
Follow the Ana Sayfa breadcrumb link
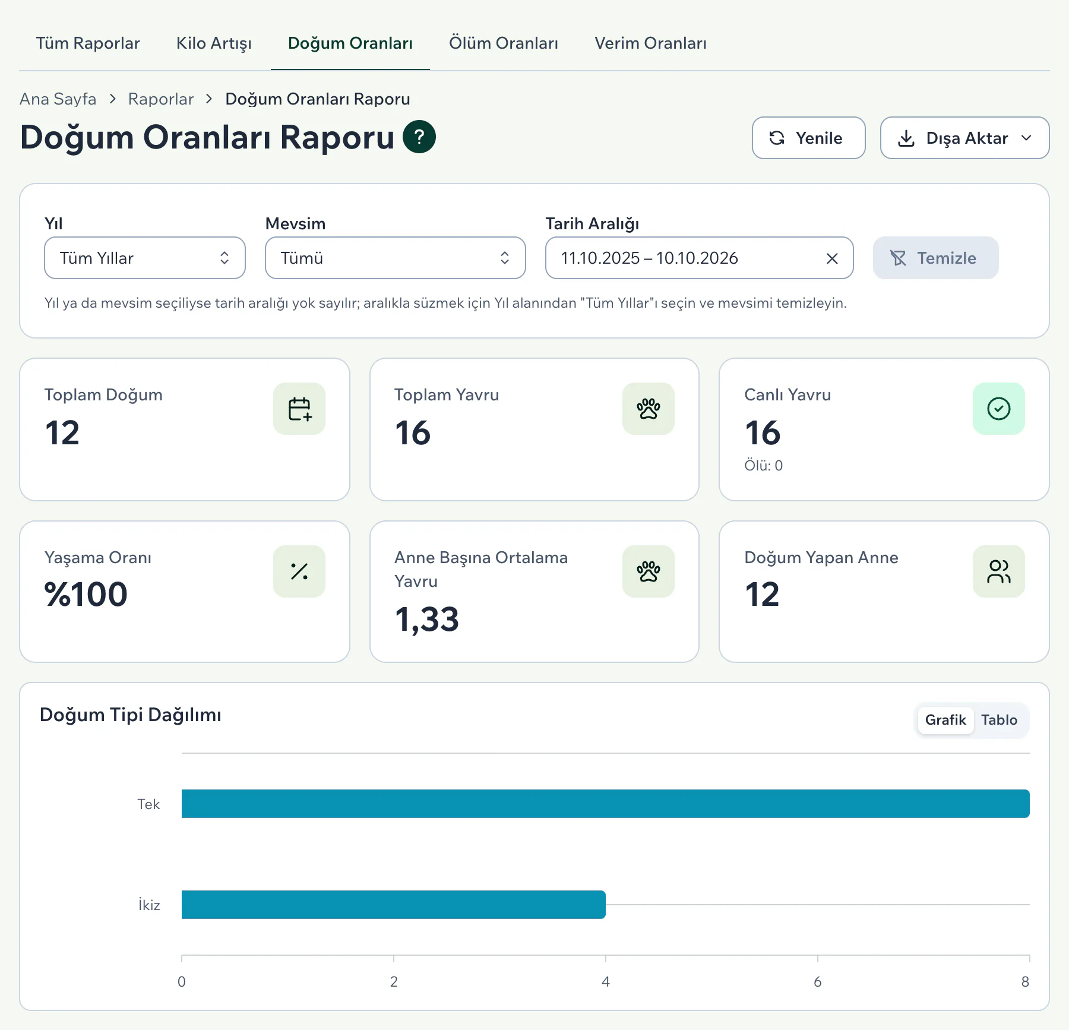58,99
